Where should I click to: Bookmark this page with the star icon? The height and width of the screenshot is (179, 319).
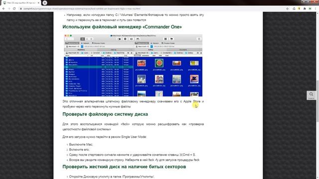(x=287, y=9)
